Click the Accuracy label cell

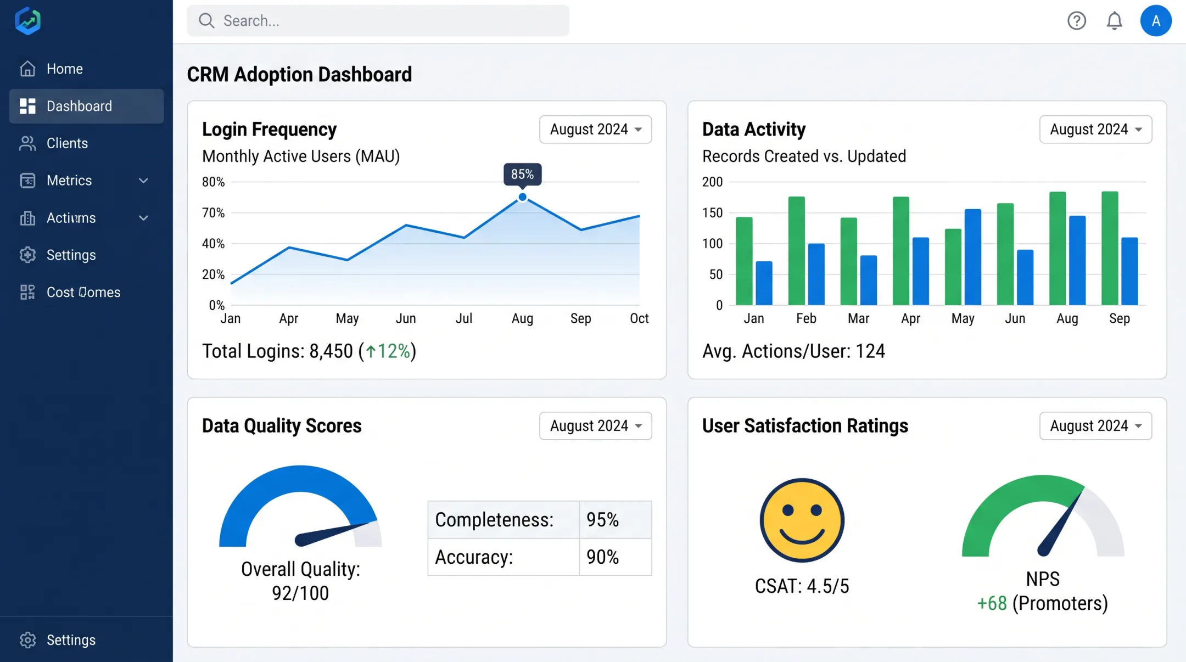(x=504, y=557)
